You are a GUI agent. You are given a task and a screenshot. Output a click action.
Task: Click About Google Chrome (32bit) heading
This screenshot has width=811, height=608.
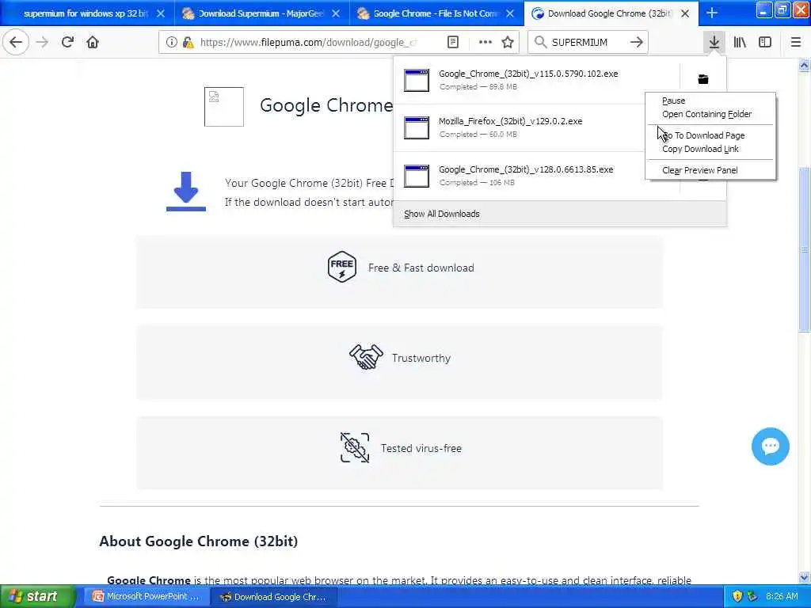pyautogui.click(x=199, y=541)
